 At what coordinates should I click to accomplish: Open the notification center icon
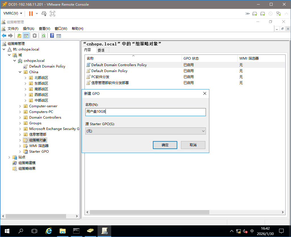[281, 231]
